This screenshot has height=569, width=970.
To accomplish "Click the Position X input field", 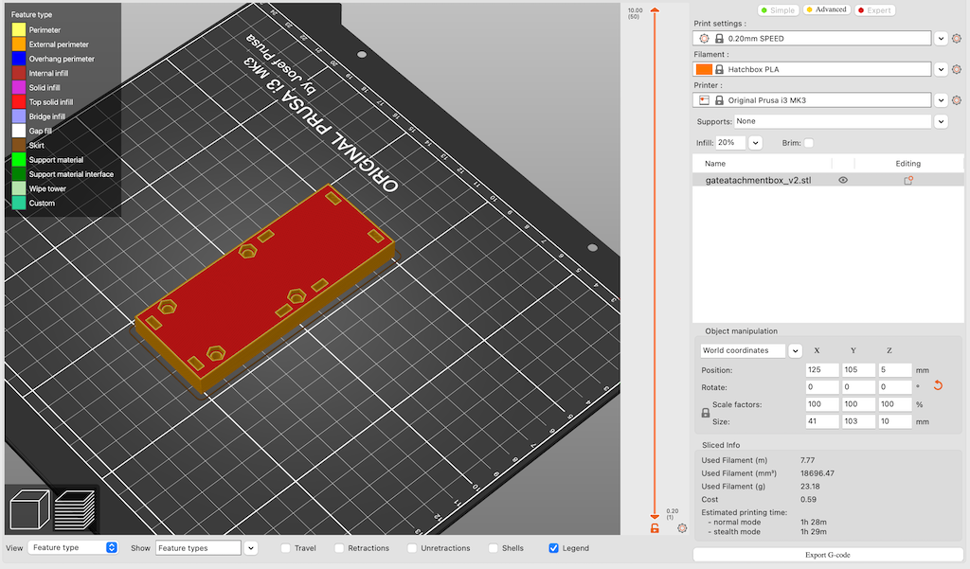I will tap(822, 370).
